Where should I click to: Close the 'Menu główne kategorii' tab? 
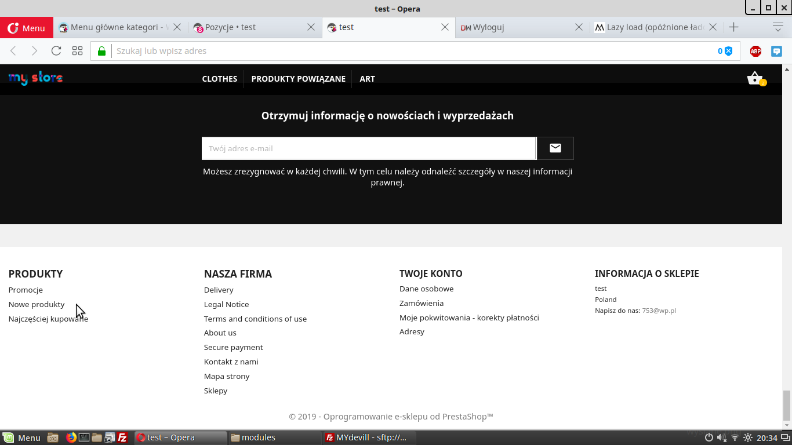177,27
